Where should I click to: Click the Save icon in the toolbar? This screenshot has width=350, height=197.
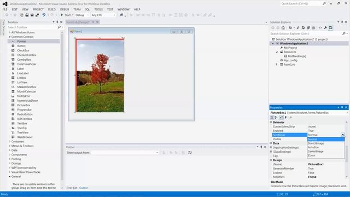(x=32, y=15)
